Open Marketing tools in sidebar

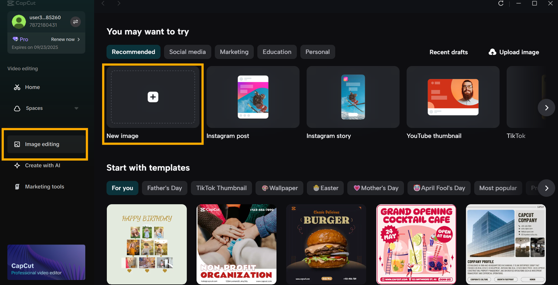pyautogui.click(x=44, y=187)
